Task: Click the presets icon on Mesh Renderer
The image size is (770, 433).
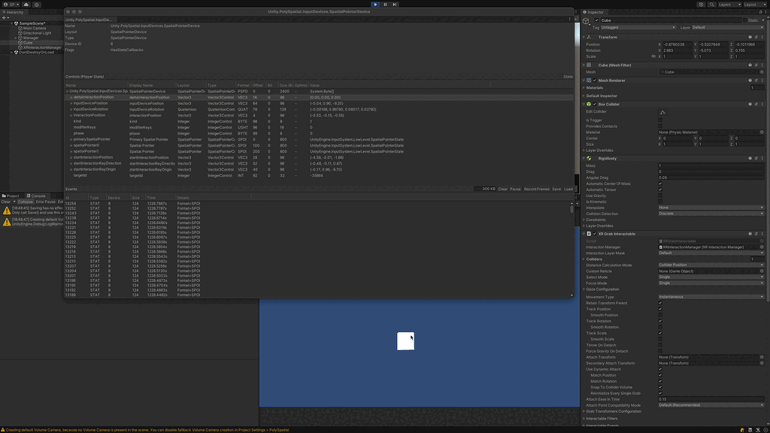Action: tap(756, 80)
